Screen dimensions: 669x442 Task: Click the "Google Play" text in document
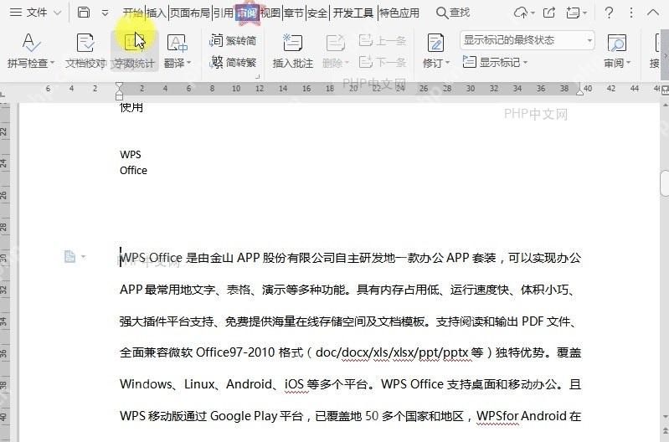pos(244,415)
